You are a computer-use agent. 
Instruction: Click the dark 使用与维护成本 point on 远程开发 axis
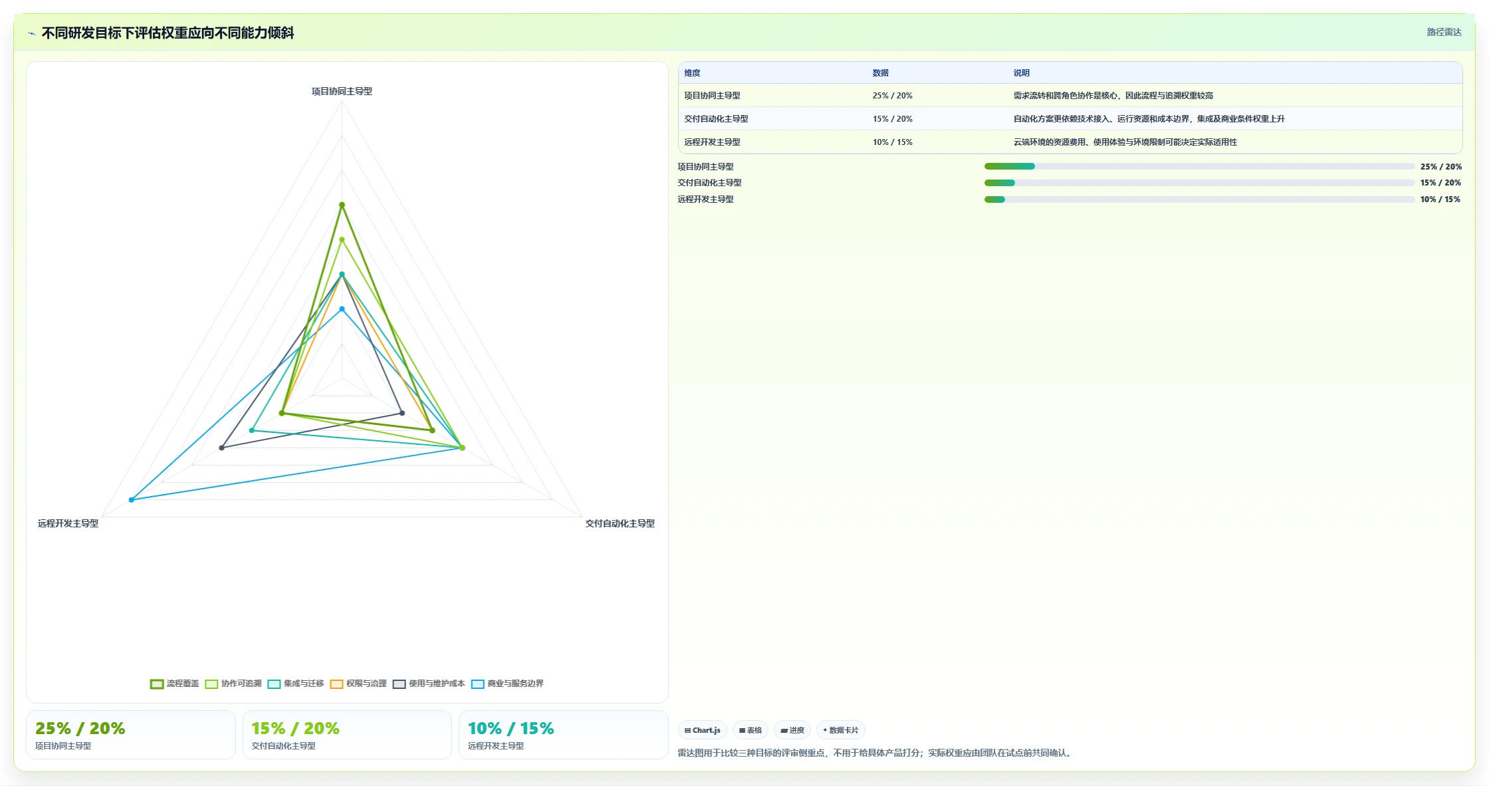tap(221, 448)
